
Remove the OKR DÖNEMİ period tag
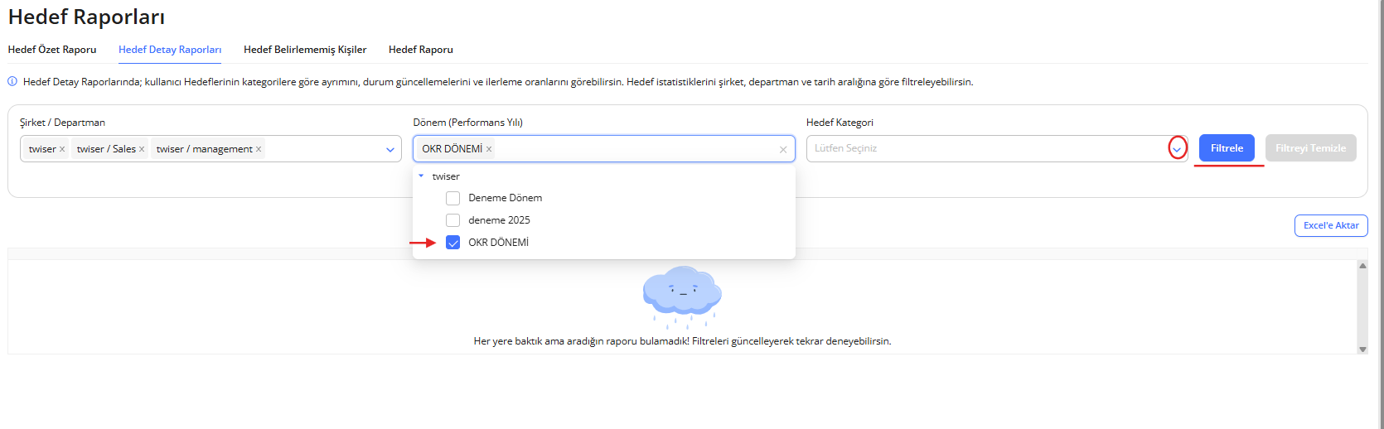pos(489,150)
